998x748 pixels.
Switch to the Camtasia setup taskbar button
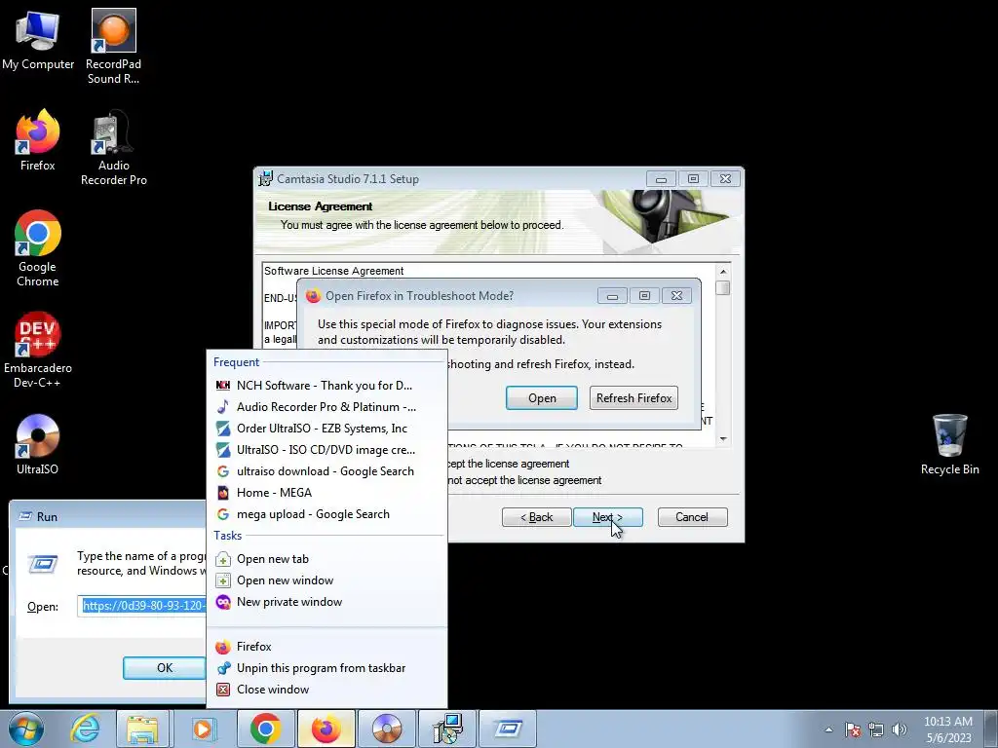pos(446,729)
